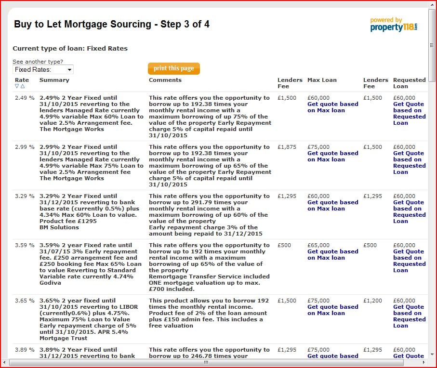Open the Fixed Rates loan type dropdown
Screen dimensions: 437x368
(x=43, y=70)
